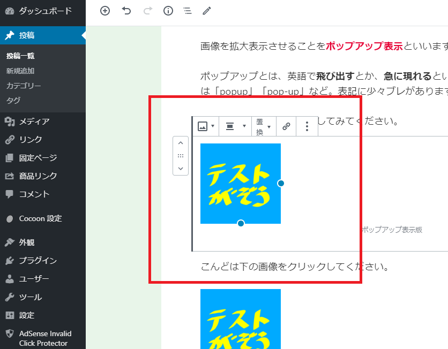Open the リンク menu
This screenshot has width=448, height=349.
pyautogui.click(x=43, y=140)
